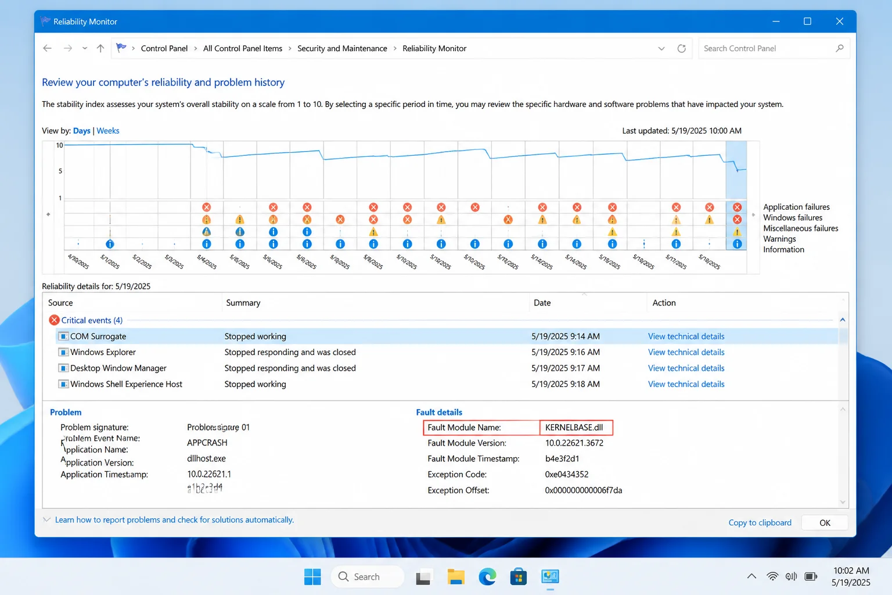Image resolution: width=892 pixels, height=595 pixels.
Task: Click the KERNELBASE.dll fault module value
Action: (574, 427)
